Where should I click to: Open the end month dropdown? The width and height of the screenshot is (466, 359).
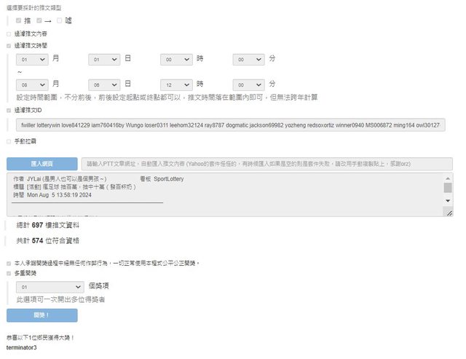[32, 84]
